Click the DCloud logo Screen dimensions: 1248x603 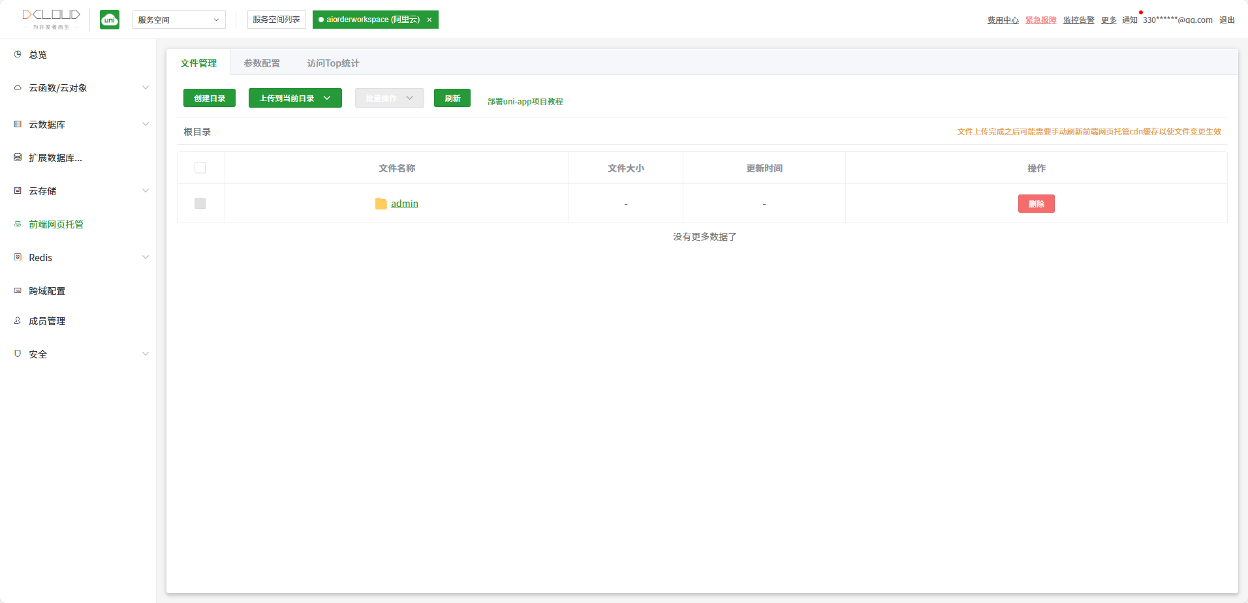coord(51,18)
